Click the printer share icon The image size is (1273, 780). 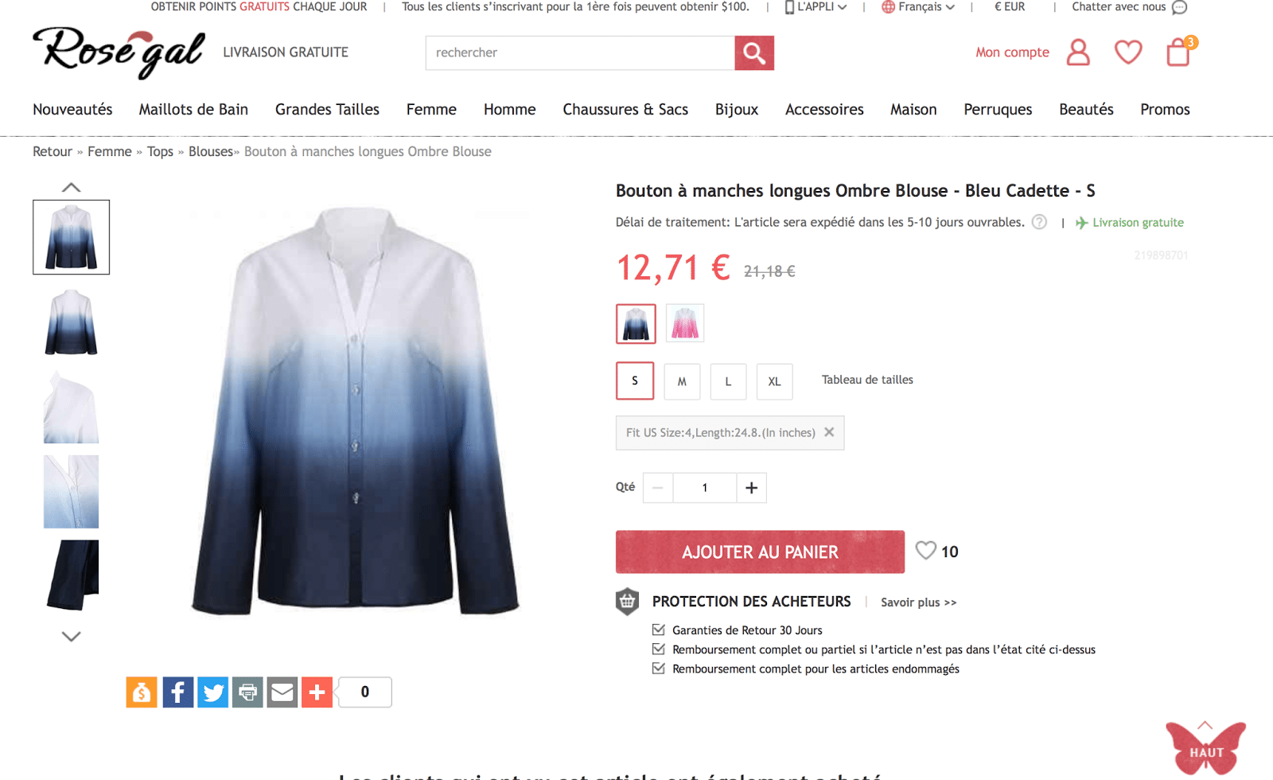pos(247,692)
